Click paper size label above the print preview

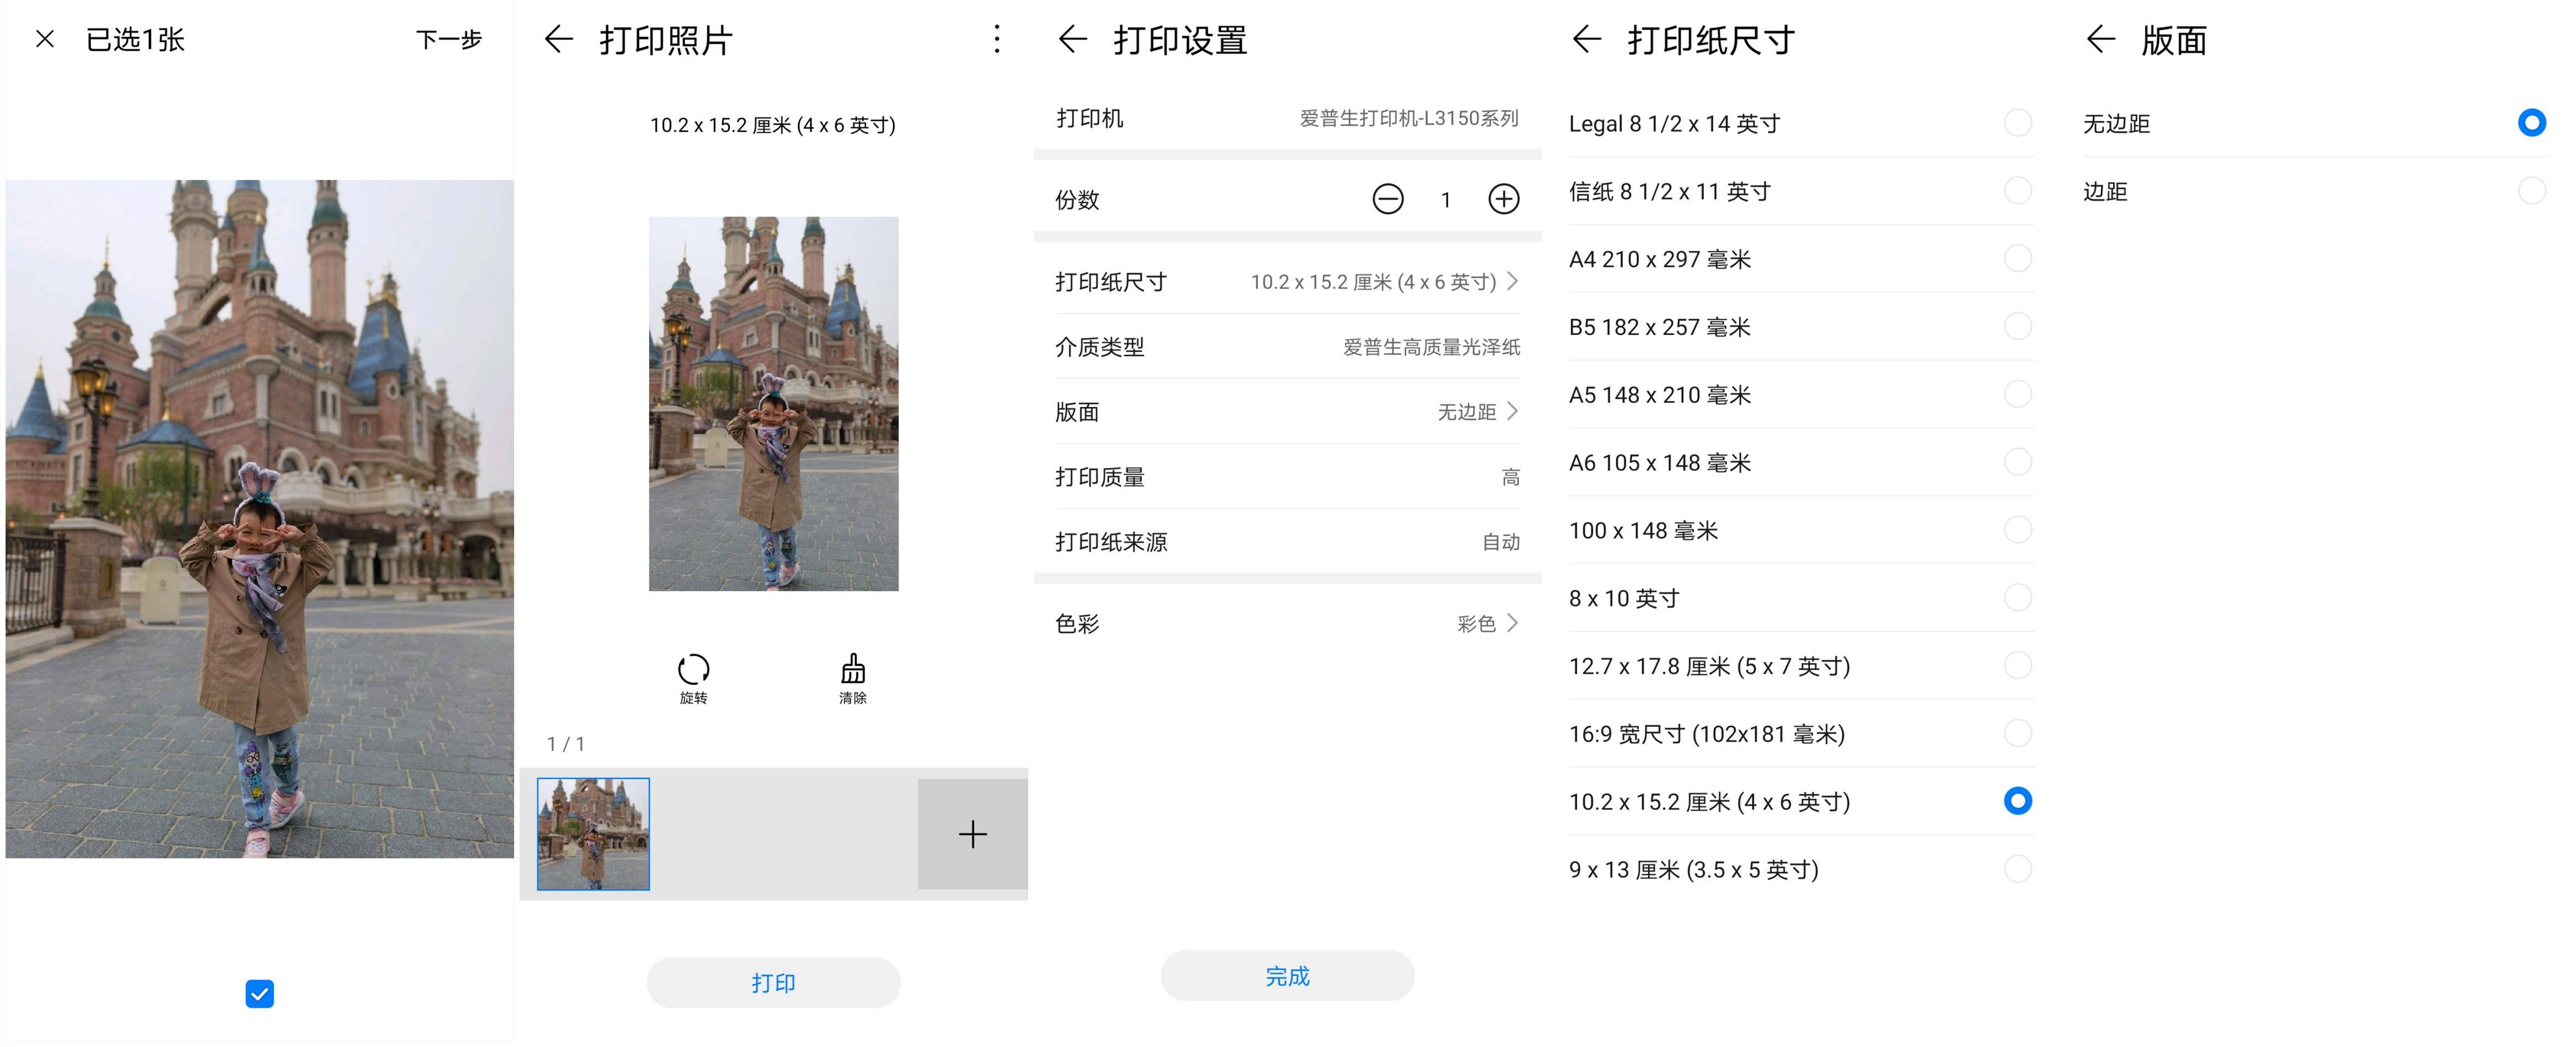tap(773, 125)
